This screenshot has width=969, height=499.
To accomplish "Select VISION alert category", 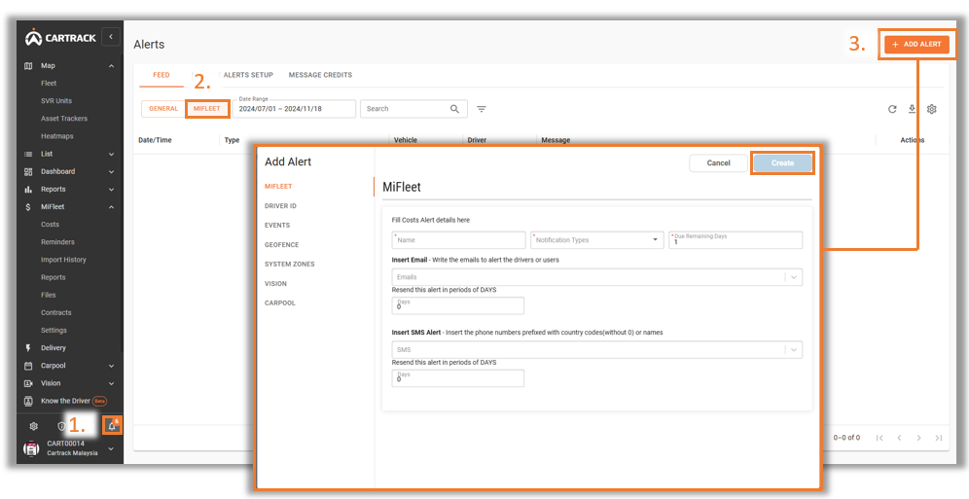I will 275,283.
